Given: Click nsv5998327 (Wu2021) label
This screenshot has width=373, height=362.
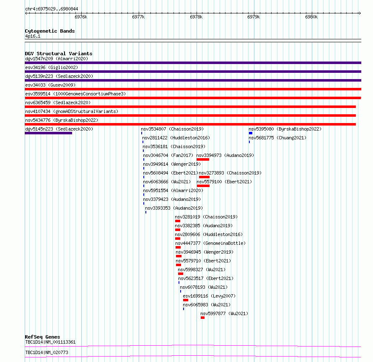Looking at the screenshot, I should [202, 270].
